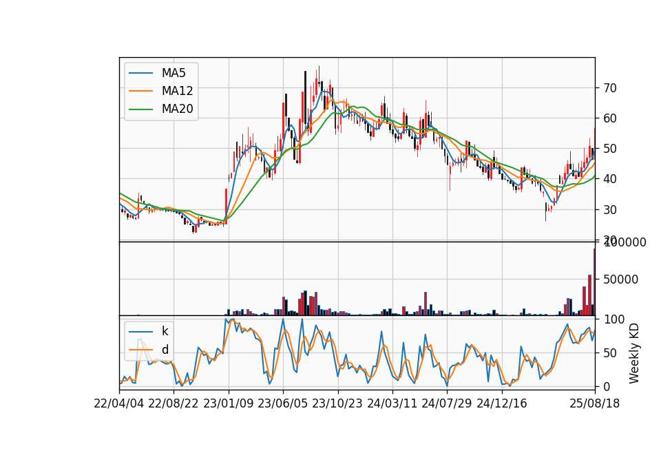Select the blue MA5 legend line sample
The image size is (661, 475).
(x=140, y=73)
